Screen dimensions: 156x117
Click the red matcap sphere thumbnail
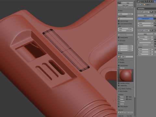tap(125, 75)
